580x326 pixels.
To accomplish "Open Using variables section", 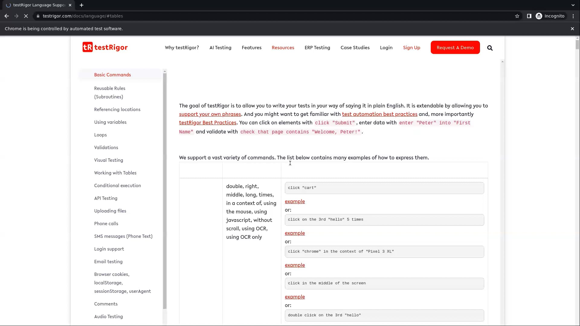I will click(110, 122).
